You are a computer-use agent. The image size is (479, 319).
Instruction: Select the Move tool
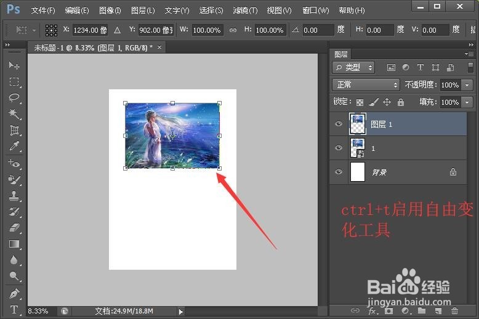coord(14,65)
